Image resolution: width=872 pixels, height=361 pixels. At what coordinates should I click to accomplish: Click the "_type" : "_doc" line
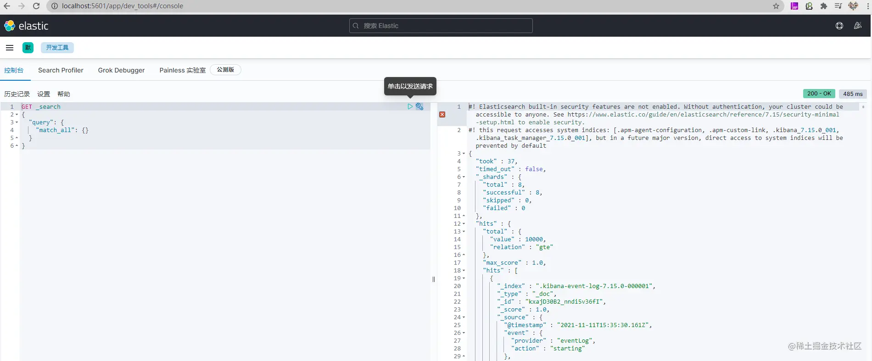[527, 294]
